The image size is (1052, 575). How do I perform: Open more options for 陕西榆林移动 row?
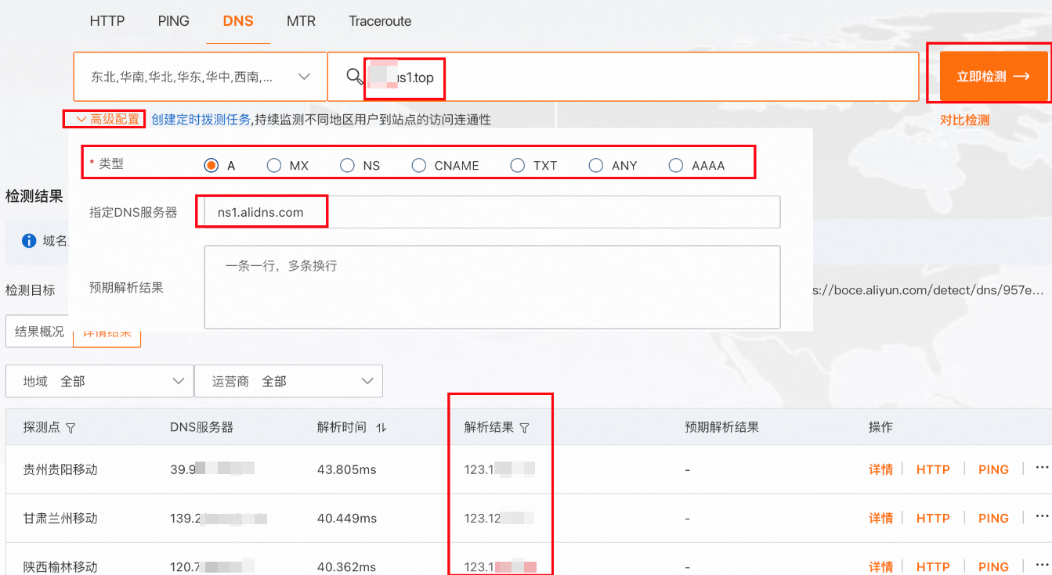[x=1042, y=565]
